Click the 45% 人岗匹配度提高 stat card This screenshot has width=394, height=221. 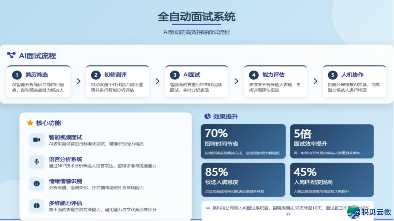click(332, 180)
